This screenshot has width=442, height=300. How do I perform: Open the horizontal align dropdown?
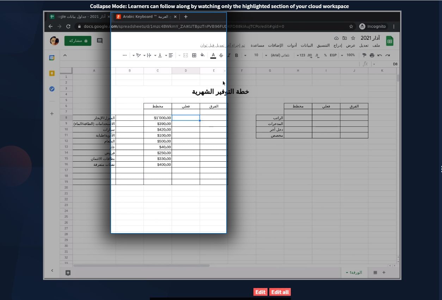pos(169,55)
